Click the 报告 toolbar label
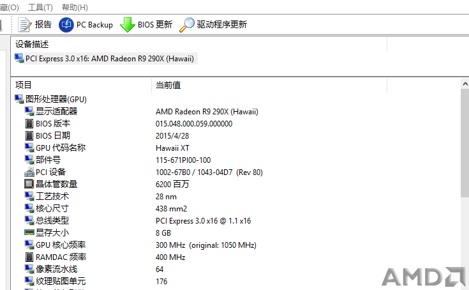 [43, 24]
